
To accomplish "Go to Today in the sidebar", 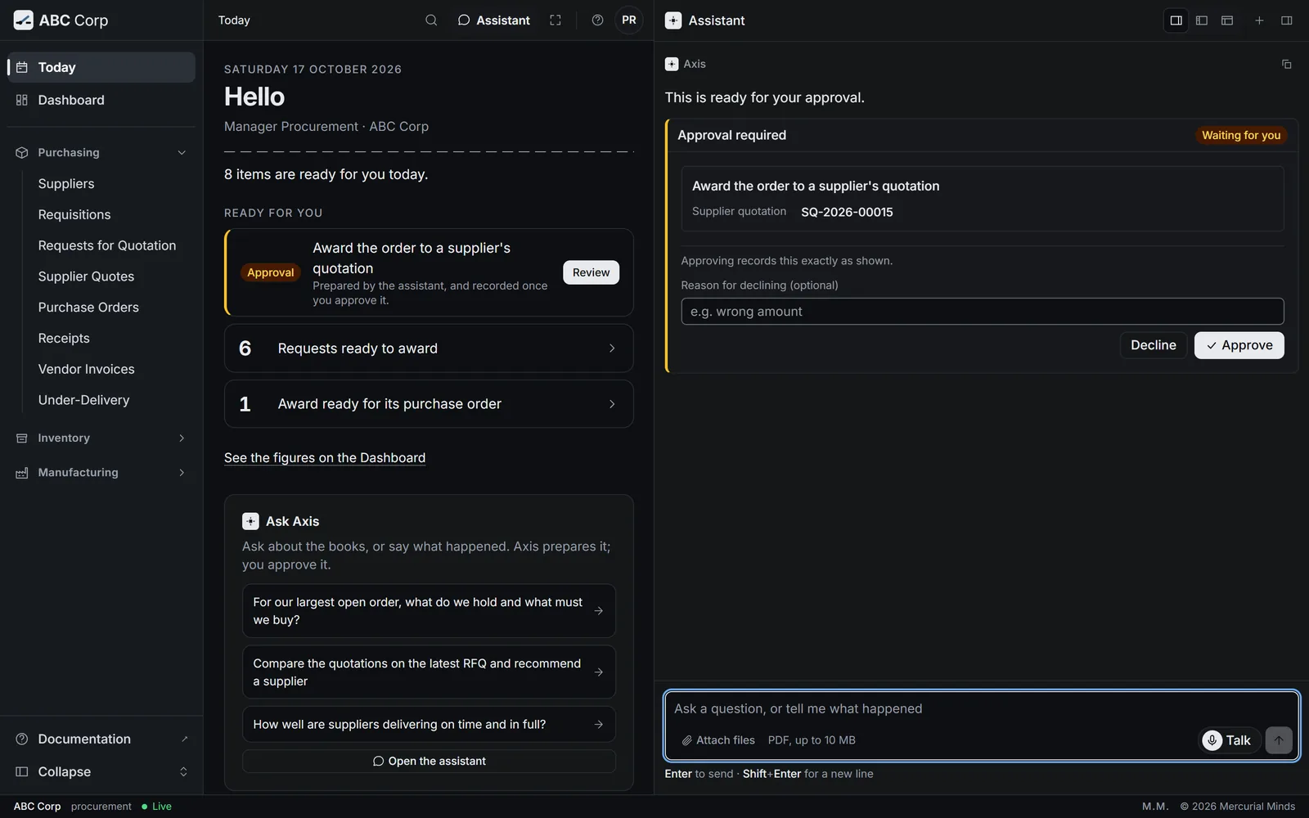I will [101, 67].
